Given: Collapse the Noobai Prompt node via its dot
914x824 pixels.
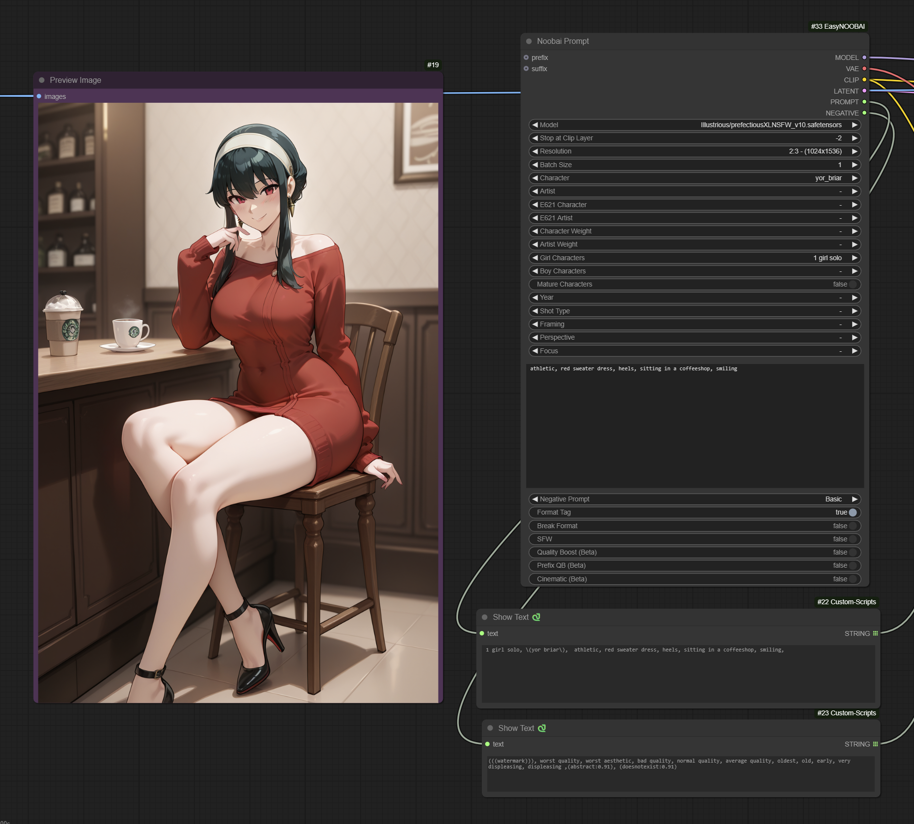Looking at the screenshot, I should pyautogui.click(x=529, y=41).
